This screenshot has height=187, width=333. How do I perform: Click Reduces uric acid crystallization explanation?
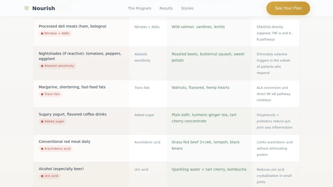coord(274,176)
